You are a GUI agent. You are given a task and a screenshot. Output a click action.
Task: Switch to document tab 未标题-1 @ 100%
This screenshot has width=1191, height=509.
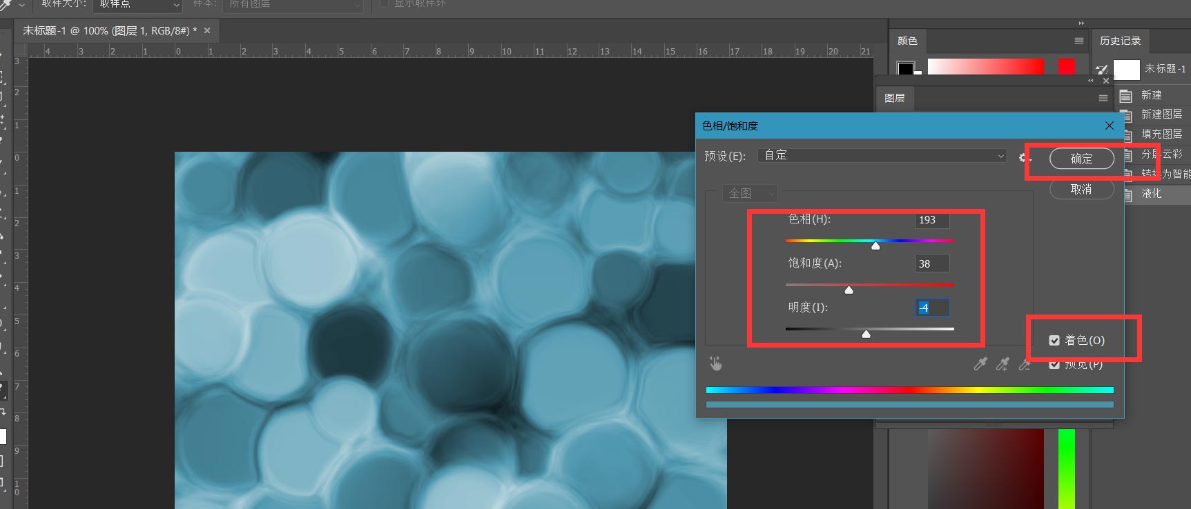point(109,30)
